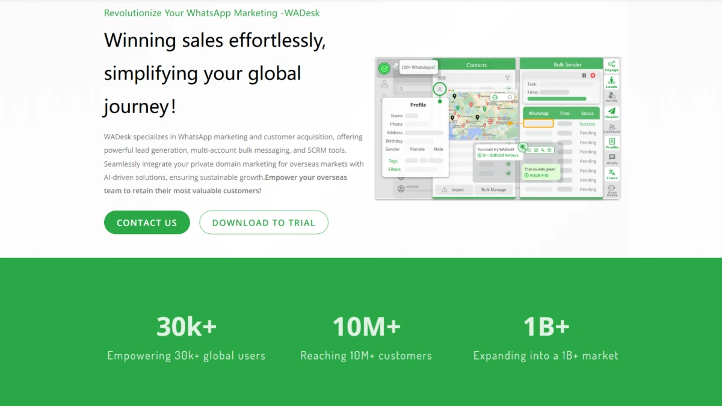The image size is (722, 406).
Task: Click the upload icon beside Import
Action: 444,189
